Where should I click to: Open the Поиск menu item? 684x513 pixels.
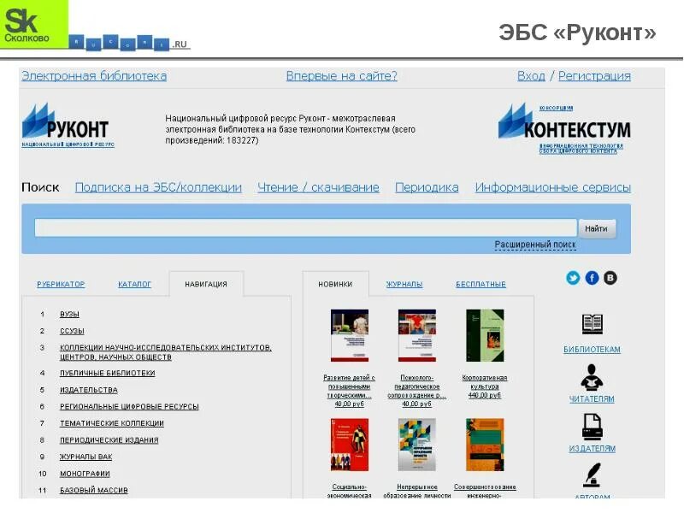coord(40,187)
